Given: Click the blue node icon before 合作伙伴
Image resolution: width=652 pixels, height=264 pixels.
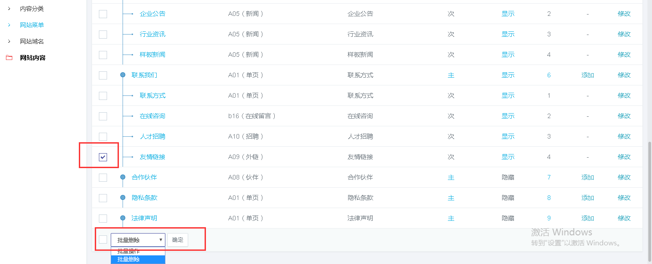Looking at the screenshot, I should point(123,177).
